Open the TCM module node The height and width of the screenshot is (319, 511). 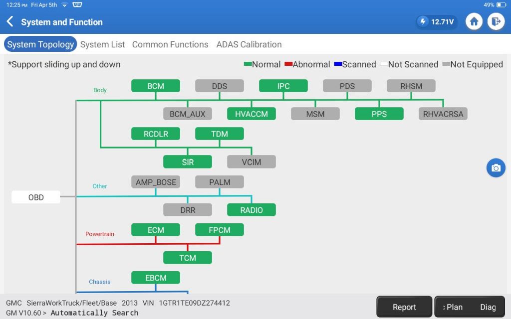188,258
